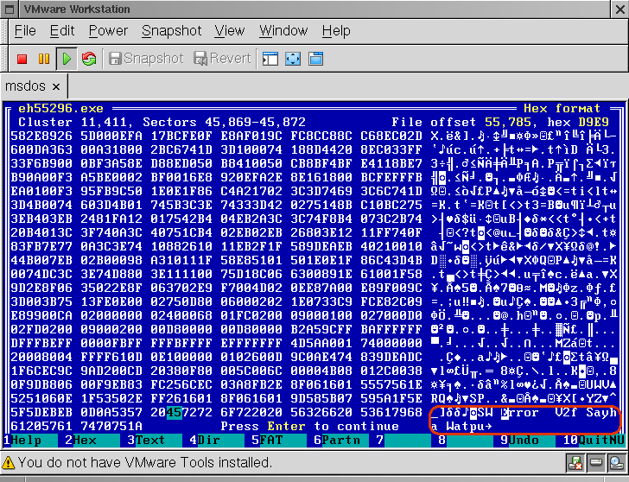Open the View menu
The height and width of the screenshot is (482, 629).
(230, 31)
